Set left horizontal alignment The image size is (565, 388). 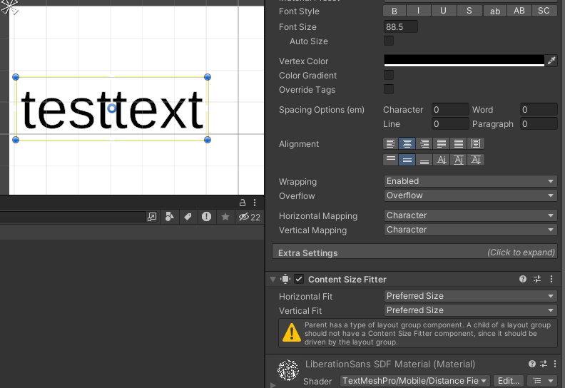[x=391, y=143]
